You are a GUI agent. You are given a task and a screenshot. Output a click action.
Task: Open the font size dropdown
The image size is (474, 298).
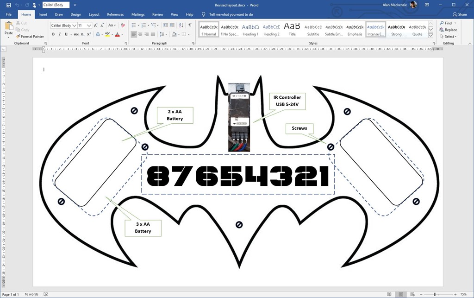click(88, 25)
